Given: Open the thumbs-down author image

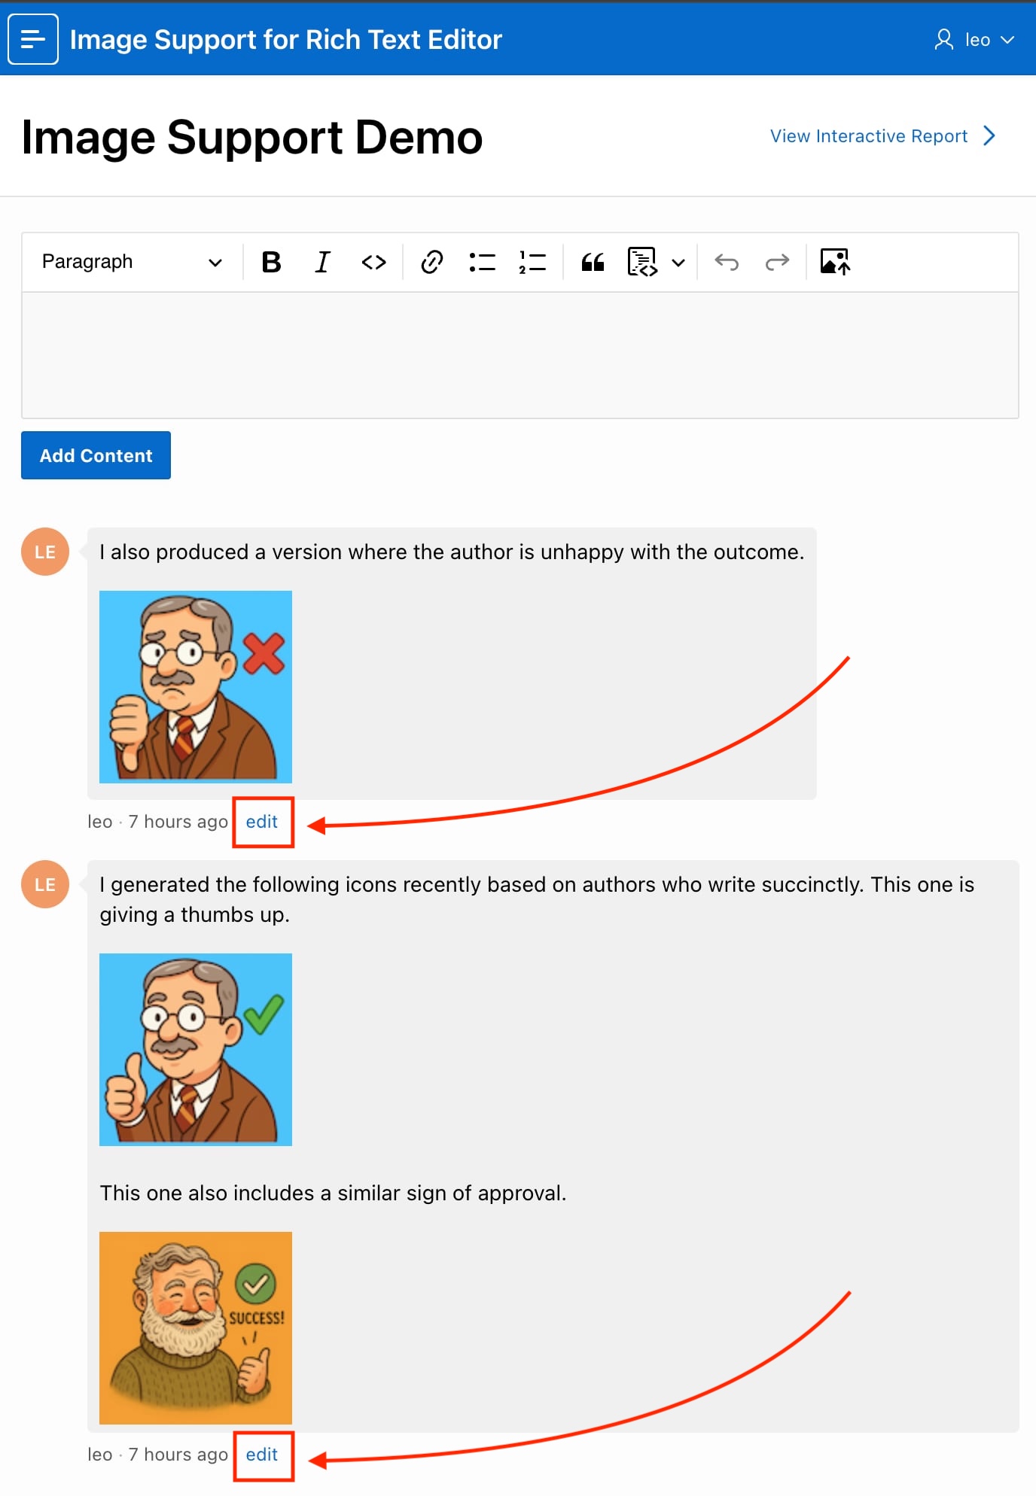Looking at the screenshot, I should tap(196, 687).
